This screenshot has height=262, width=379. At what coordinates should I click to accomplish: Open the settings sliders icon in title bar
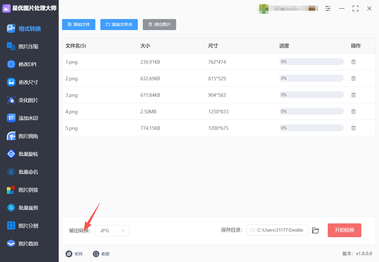(328, 9)
